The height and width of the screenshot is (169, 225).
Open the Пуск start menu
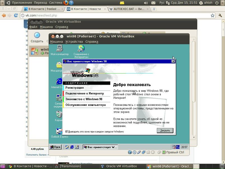[x=55, y=147]
